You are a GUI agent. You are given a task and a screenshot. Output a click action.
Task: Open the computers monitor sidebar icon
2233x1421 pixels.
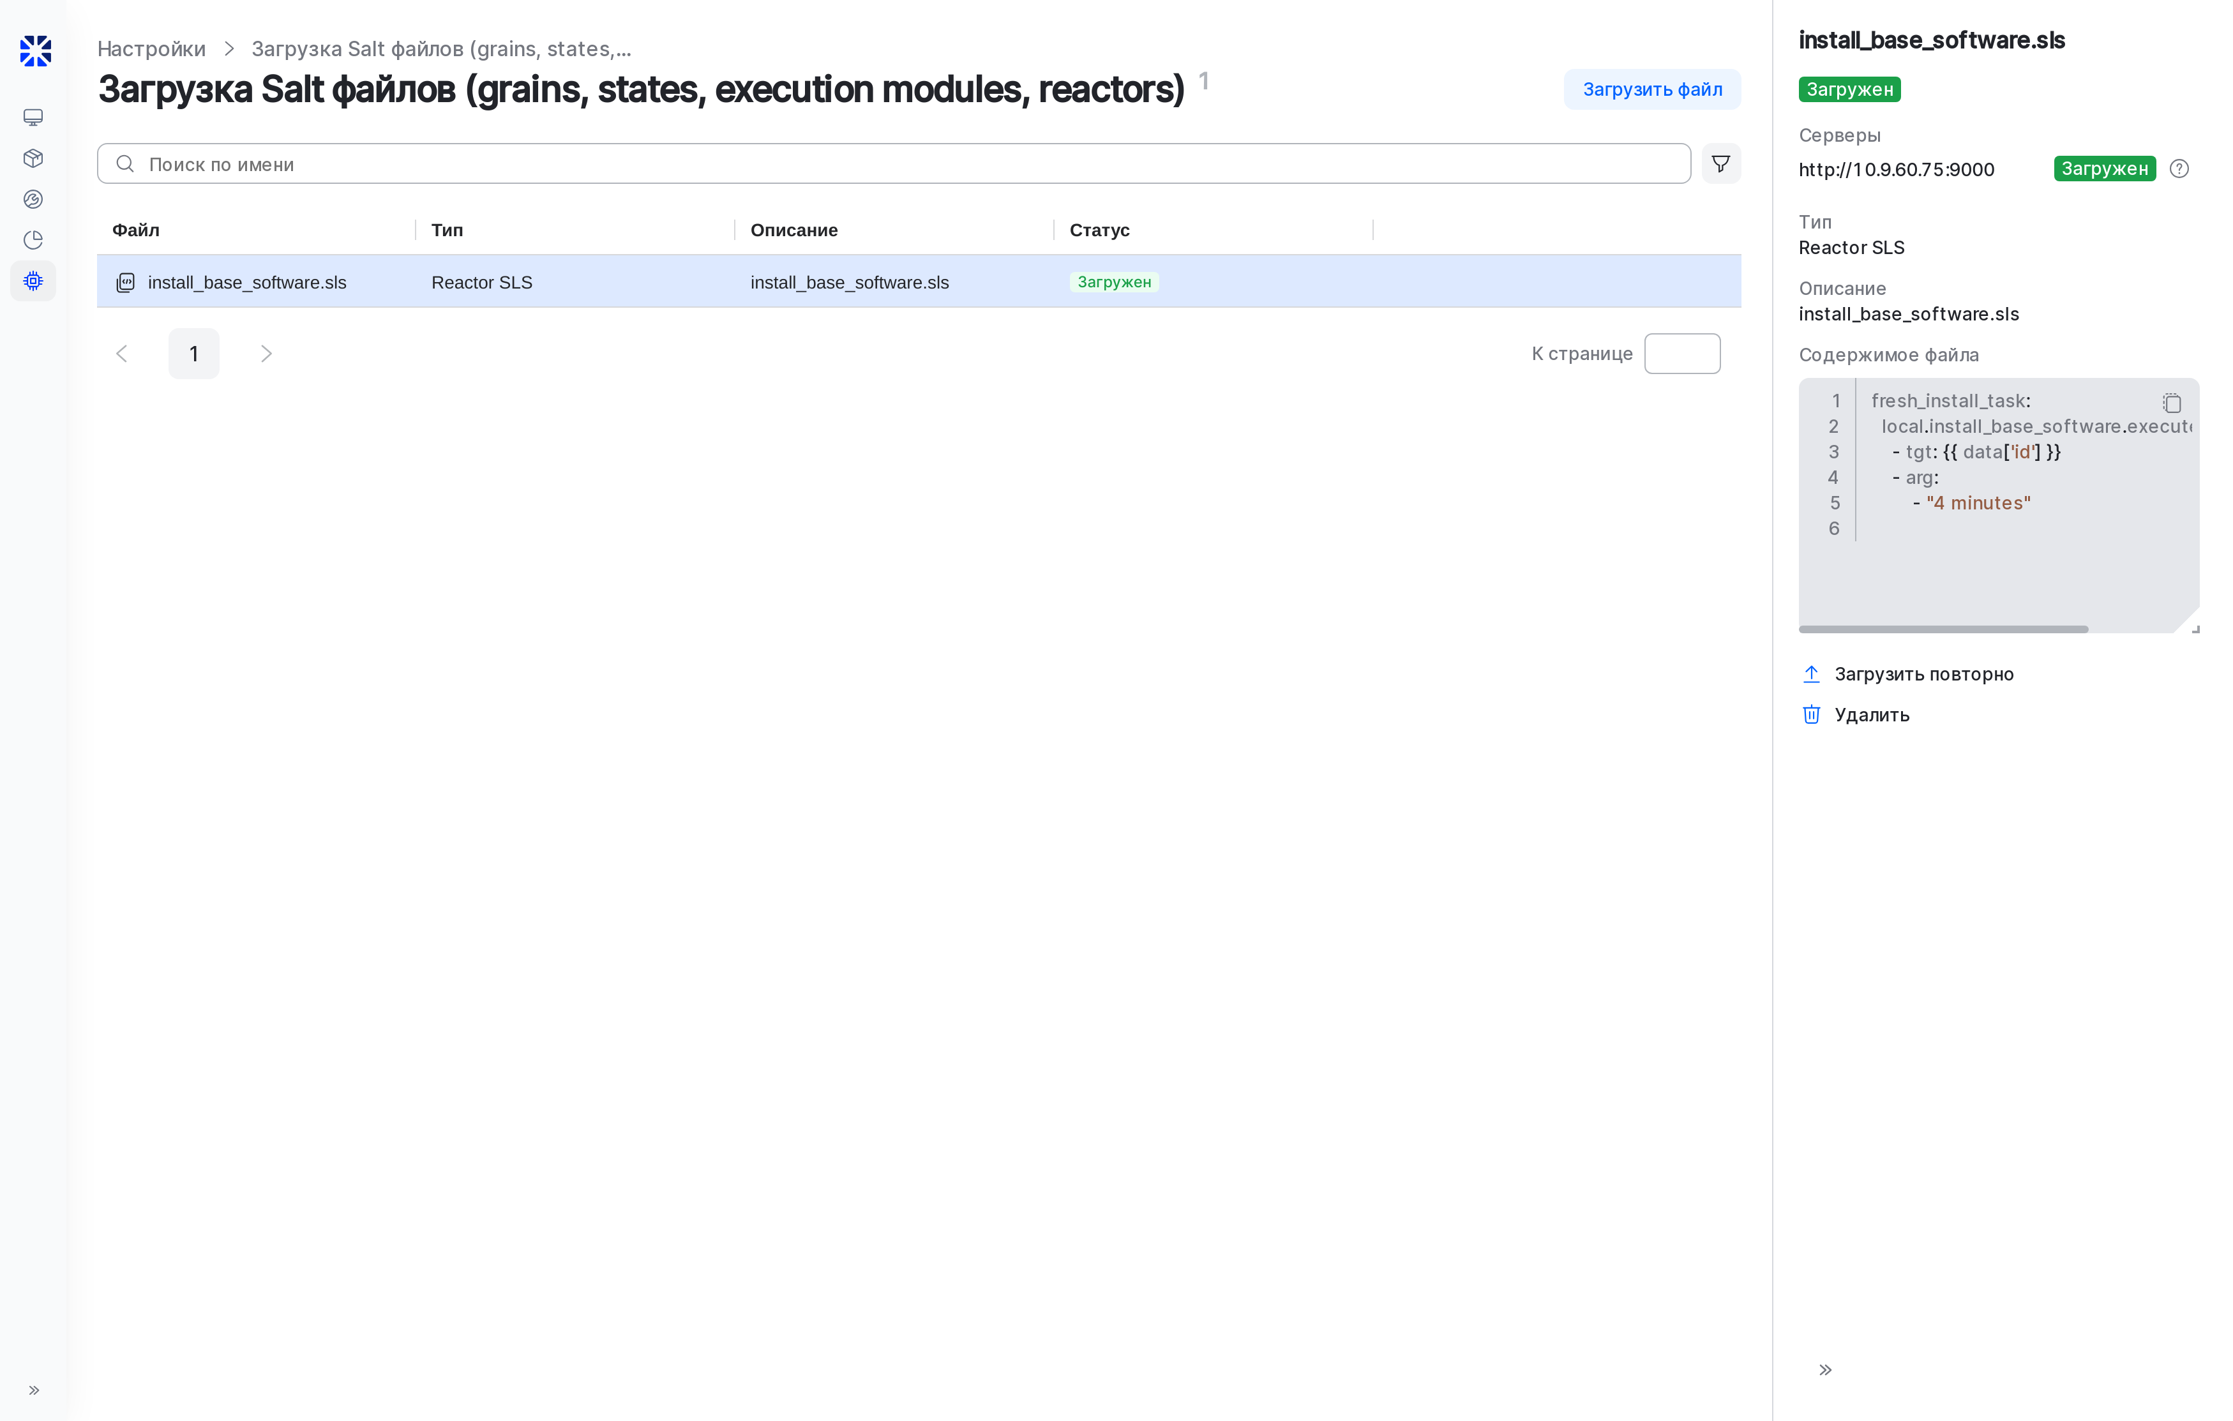[x=33, y=117]
